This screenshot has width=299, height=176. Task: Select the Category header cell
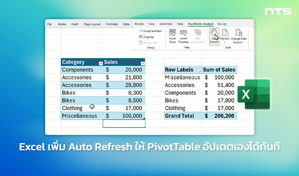click(82, 62)
